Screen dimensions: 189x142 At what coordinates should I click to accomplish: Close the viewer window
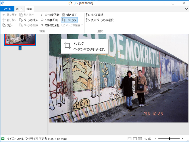(x=184, y=3)
